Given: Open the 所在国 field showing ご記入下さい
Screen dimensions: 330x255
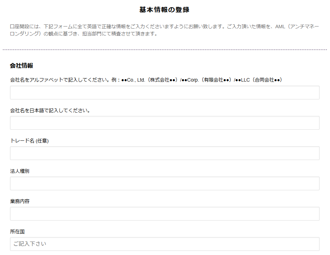Looking at the screenshot, I should 164,244.
